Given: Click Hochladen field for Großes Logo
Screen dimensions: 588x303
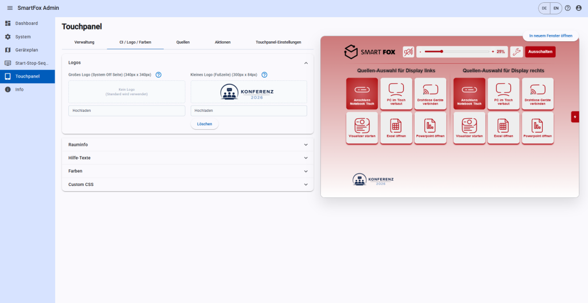Looking at the screenshot, I should coord(127,111).
